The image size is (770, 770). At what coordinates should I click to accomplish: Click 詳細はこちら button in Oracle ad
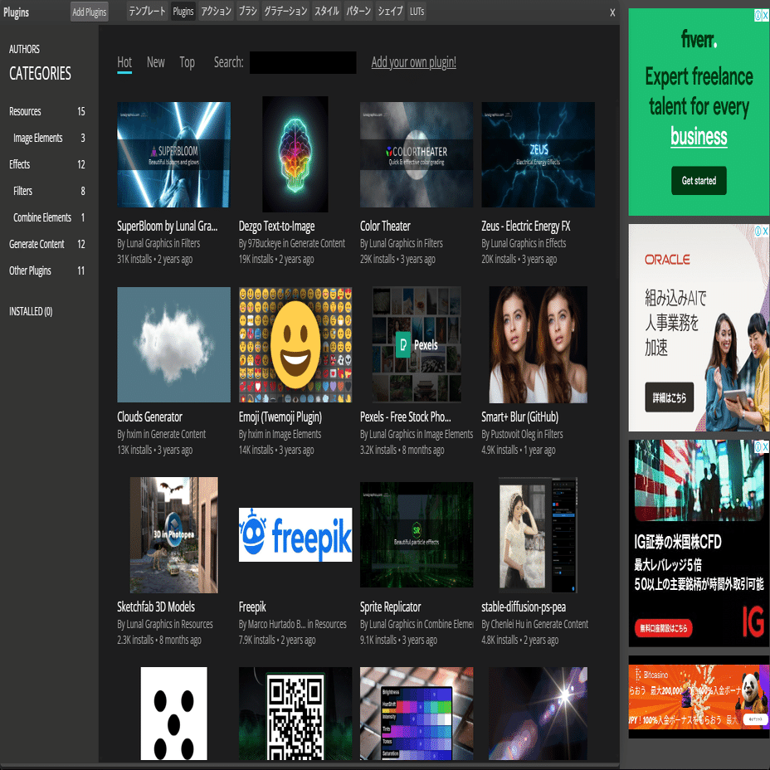point(670,397)
